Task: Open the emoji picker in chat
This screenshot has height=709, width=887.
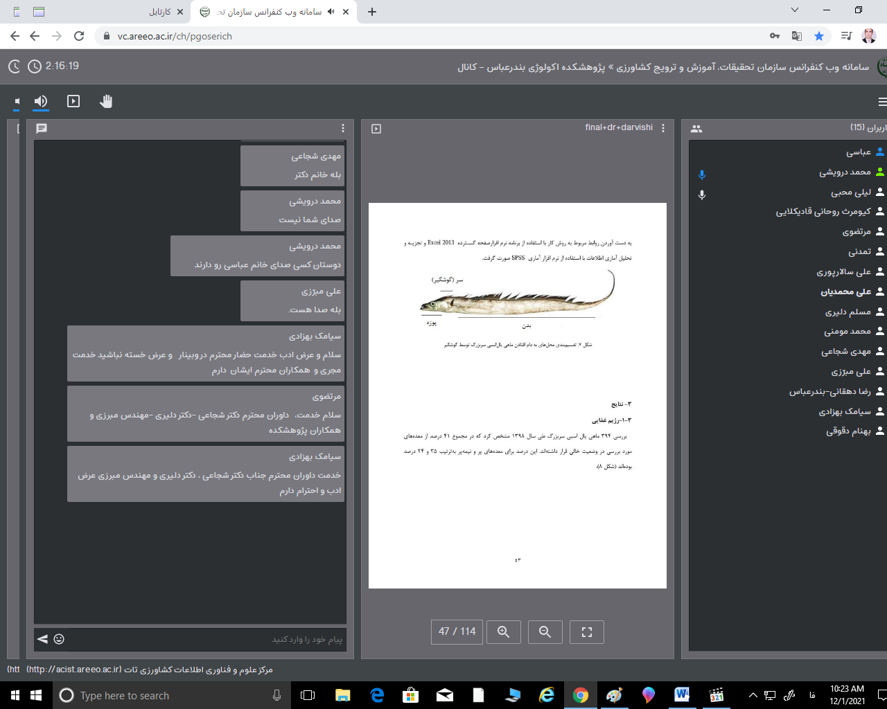Action: click(59, 639)
